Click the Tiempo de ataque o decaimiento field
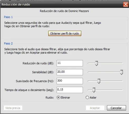Screen dimensions: 129x114 click(x=70, y=90)
